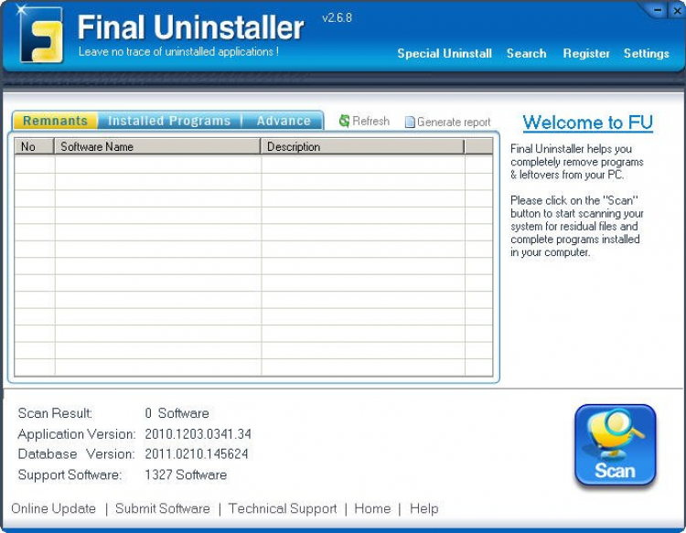Image resolution: width=686 pixels, height=533 pixels.
Task: Minimize the Final Uninstaller window
Action: click(658, 10)
